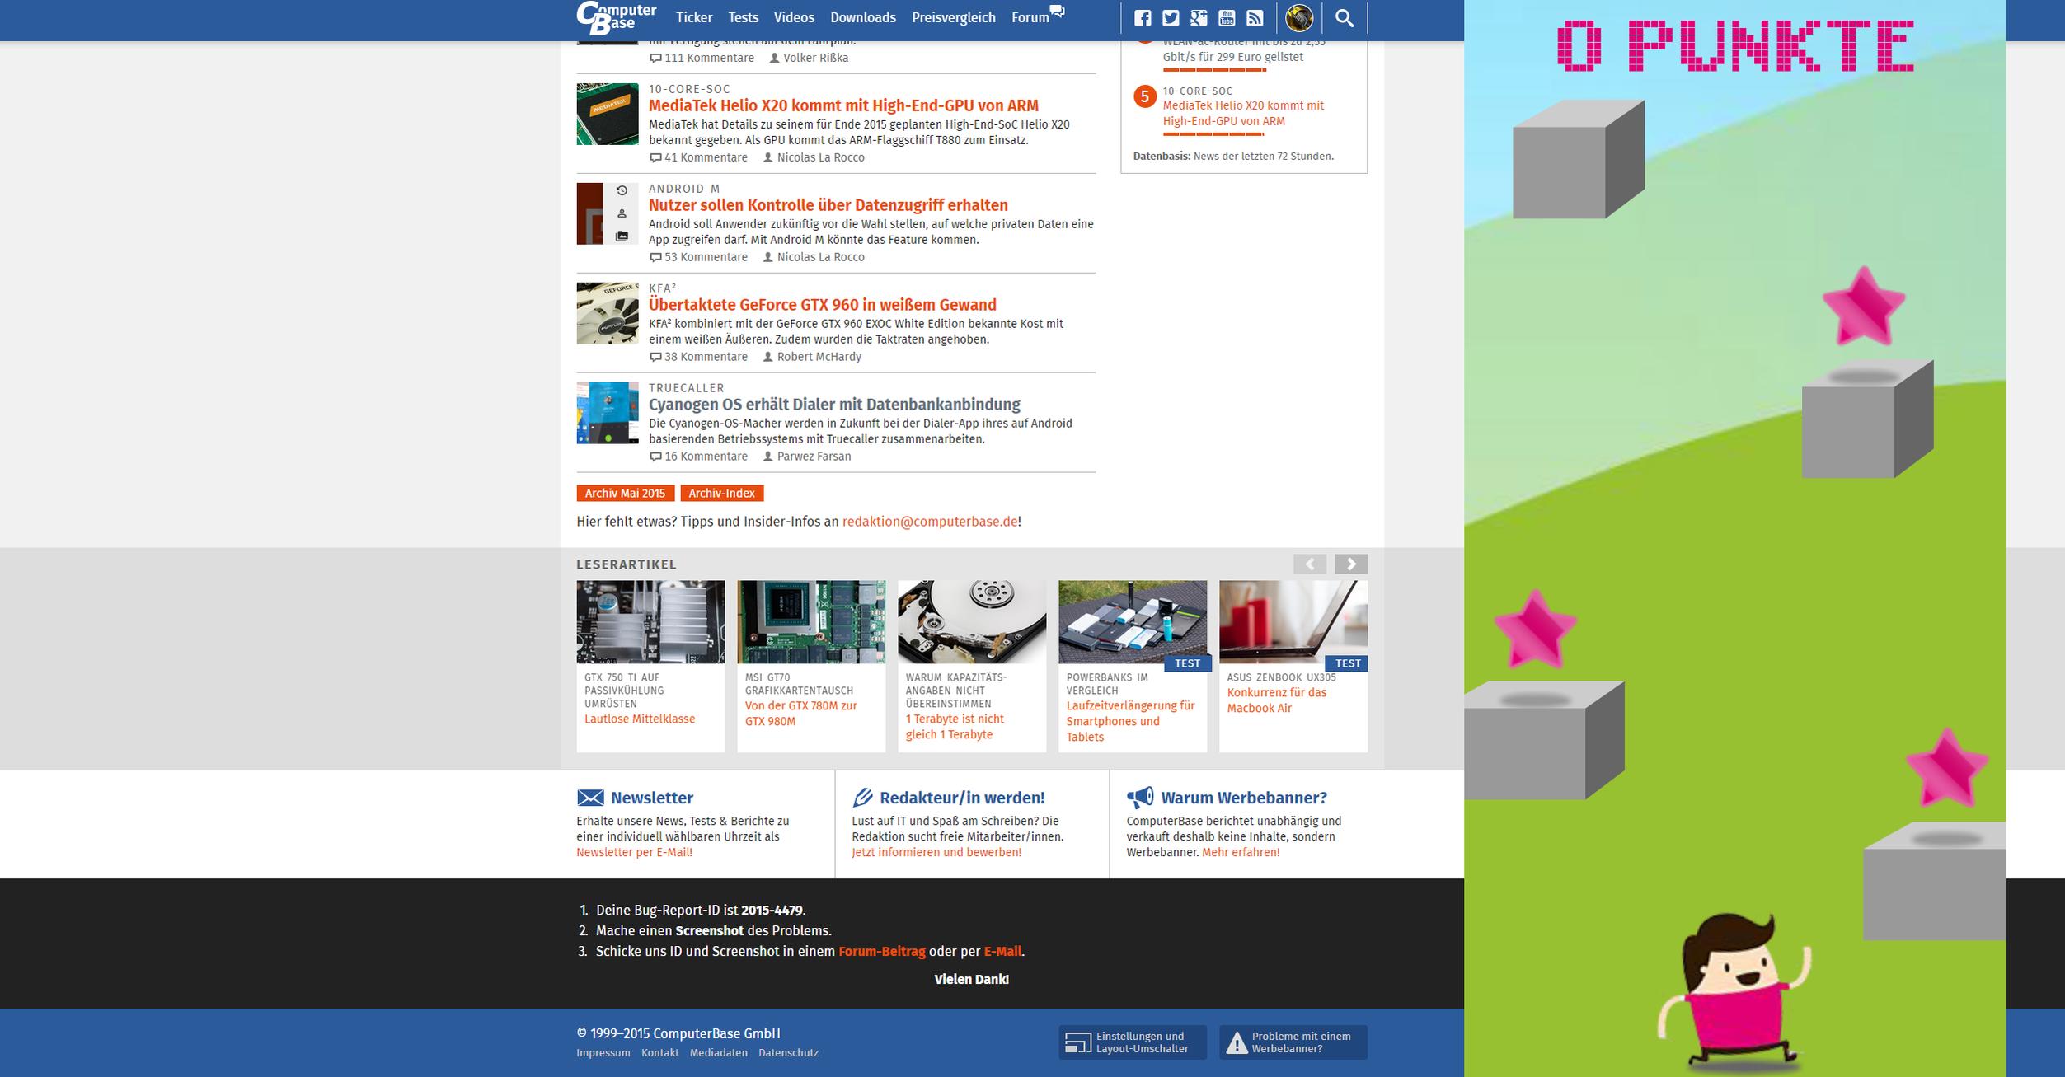
Task: Click the search magnifier icon
Action: (1344, 18)
